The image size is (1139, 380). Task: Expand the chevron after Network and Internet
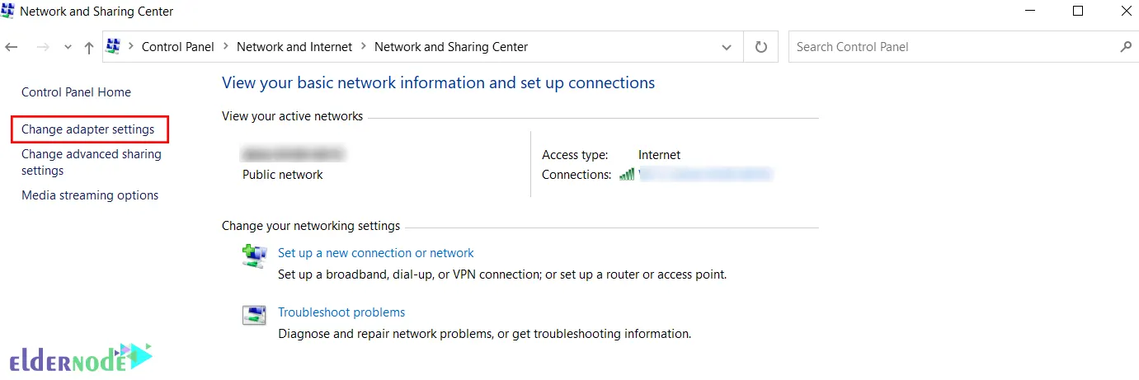pos(363,47)
